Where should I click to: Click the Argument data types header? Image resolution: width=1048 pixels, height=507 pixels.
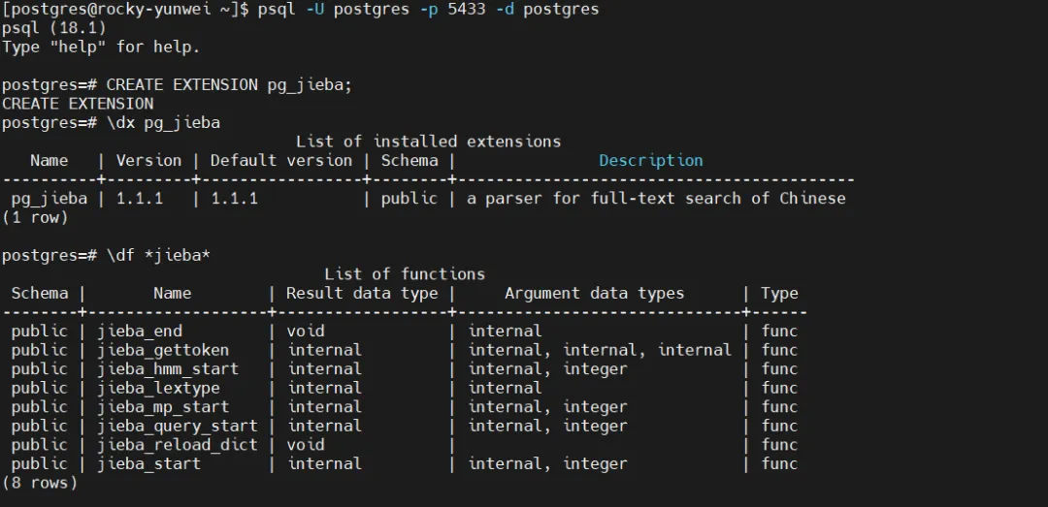594,294
